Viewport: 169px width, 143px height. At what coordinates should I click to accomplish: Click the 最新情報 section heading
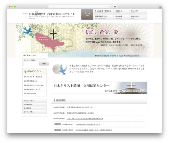click(x=61, y=100)
